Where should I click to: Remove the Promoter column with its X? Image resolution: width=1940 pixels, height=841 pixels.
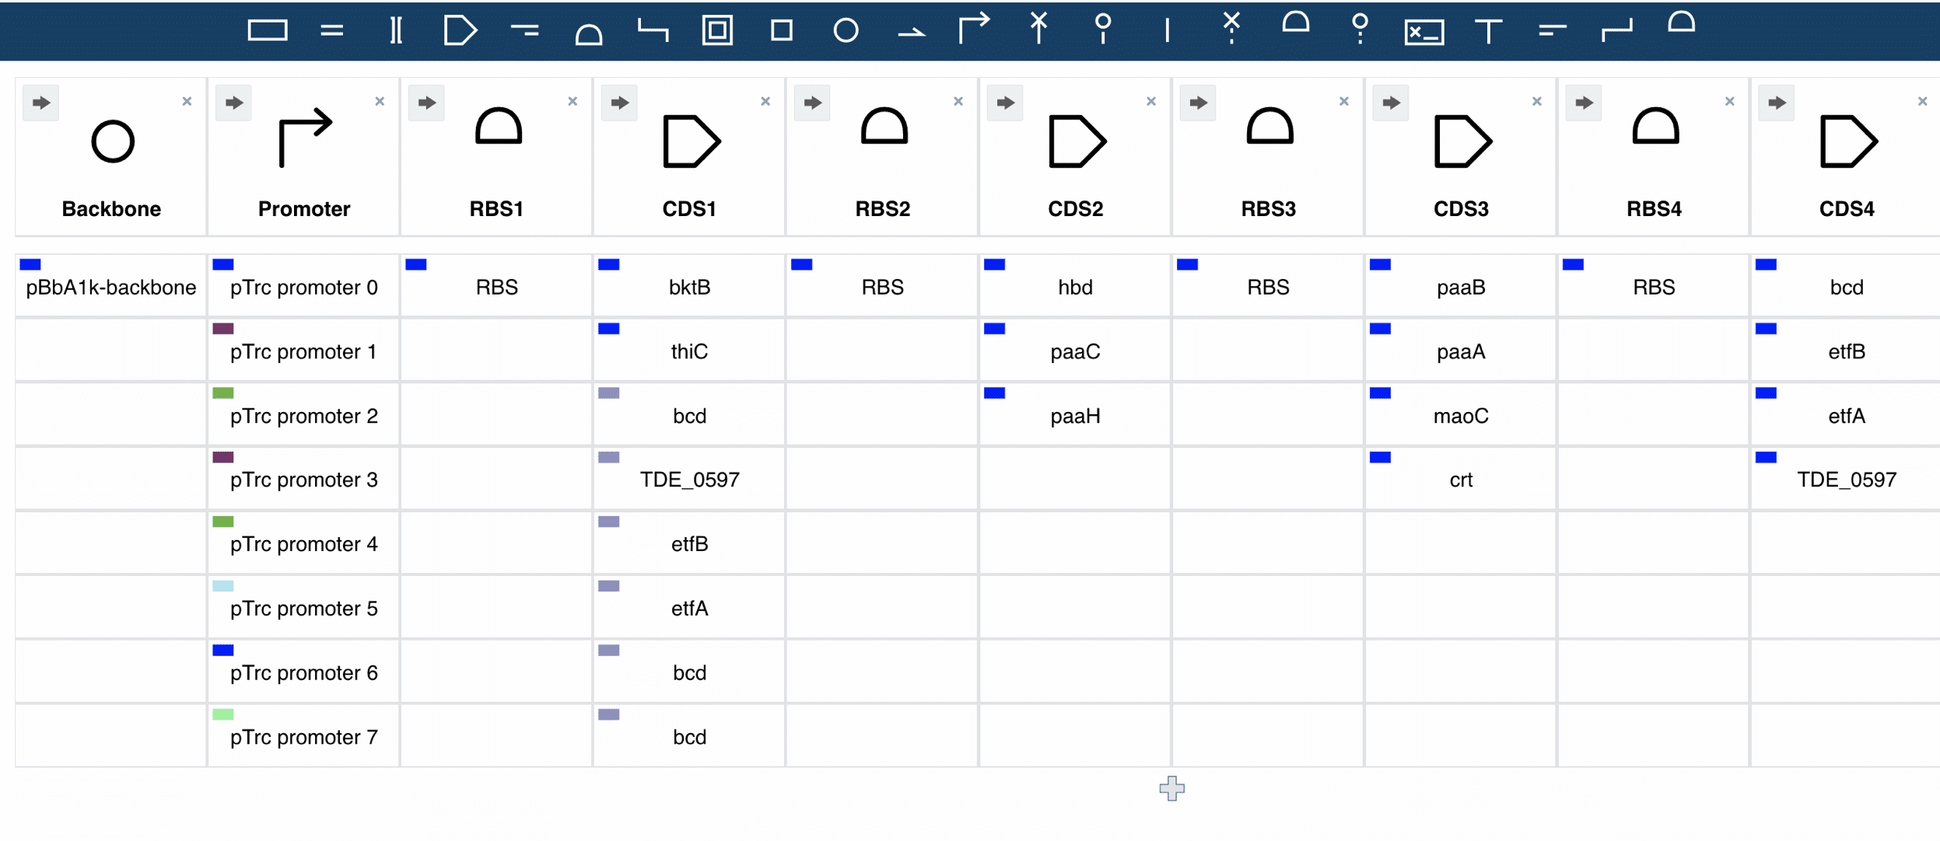(x=380, y=101)
